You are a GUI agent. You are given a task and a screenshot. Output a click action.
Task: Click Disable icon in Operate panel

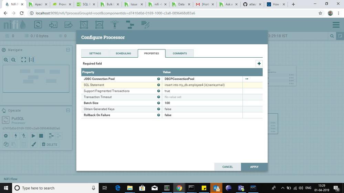tap(24, 136)
